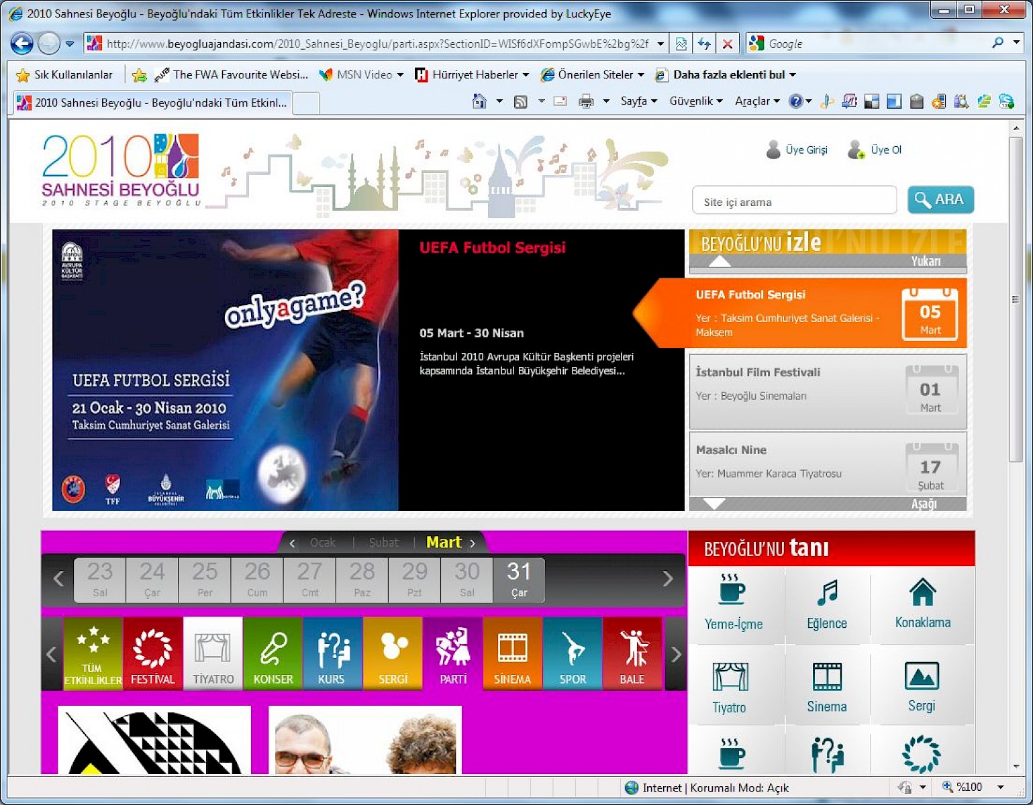Click the printer icon in toolbar
This screenshot has width=1033, height=805.
586,101
